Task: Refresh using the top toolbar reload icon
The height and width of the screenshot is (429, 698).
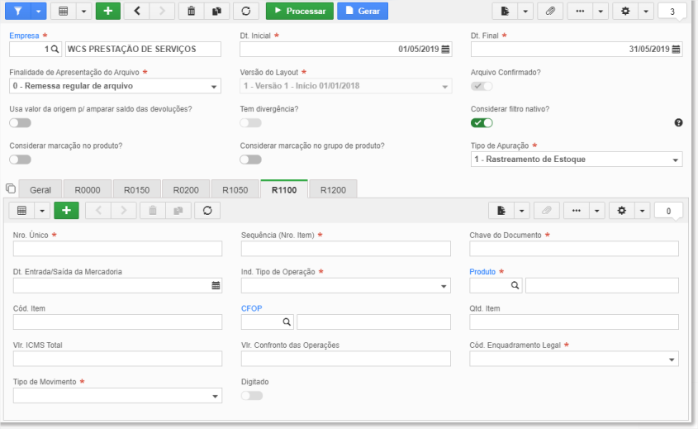Action: tap(245, 11)
